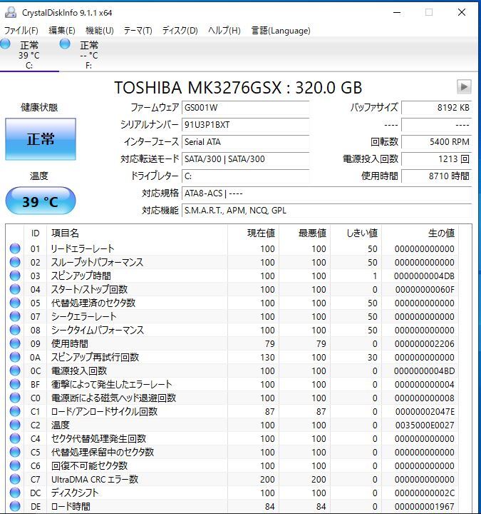Select raw value 00000002047E

425,411
